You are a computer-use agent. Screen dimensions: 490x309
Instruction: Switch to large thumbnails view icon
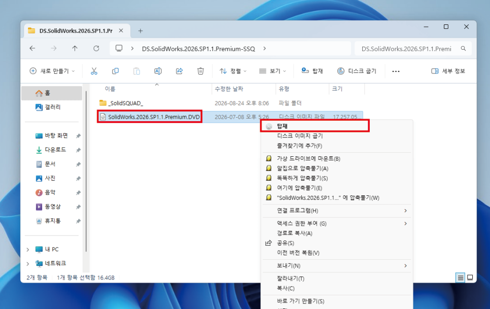[x=470, y=278]
